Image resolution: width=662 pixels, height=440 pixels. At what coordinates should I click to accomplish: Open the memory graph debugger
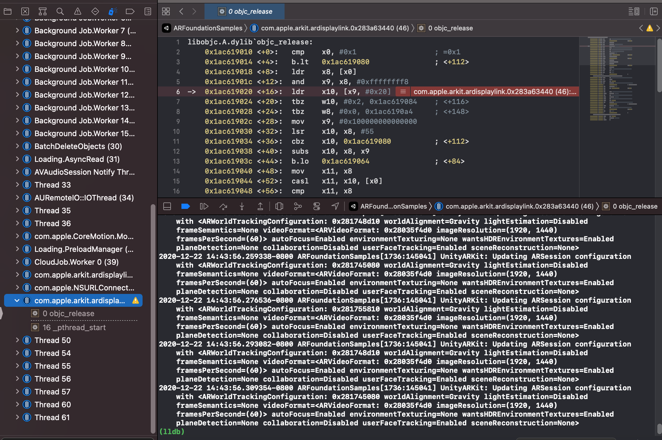(x=298, y=206)
